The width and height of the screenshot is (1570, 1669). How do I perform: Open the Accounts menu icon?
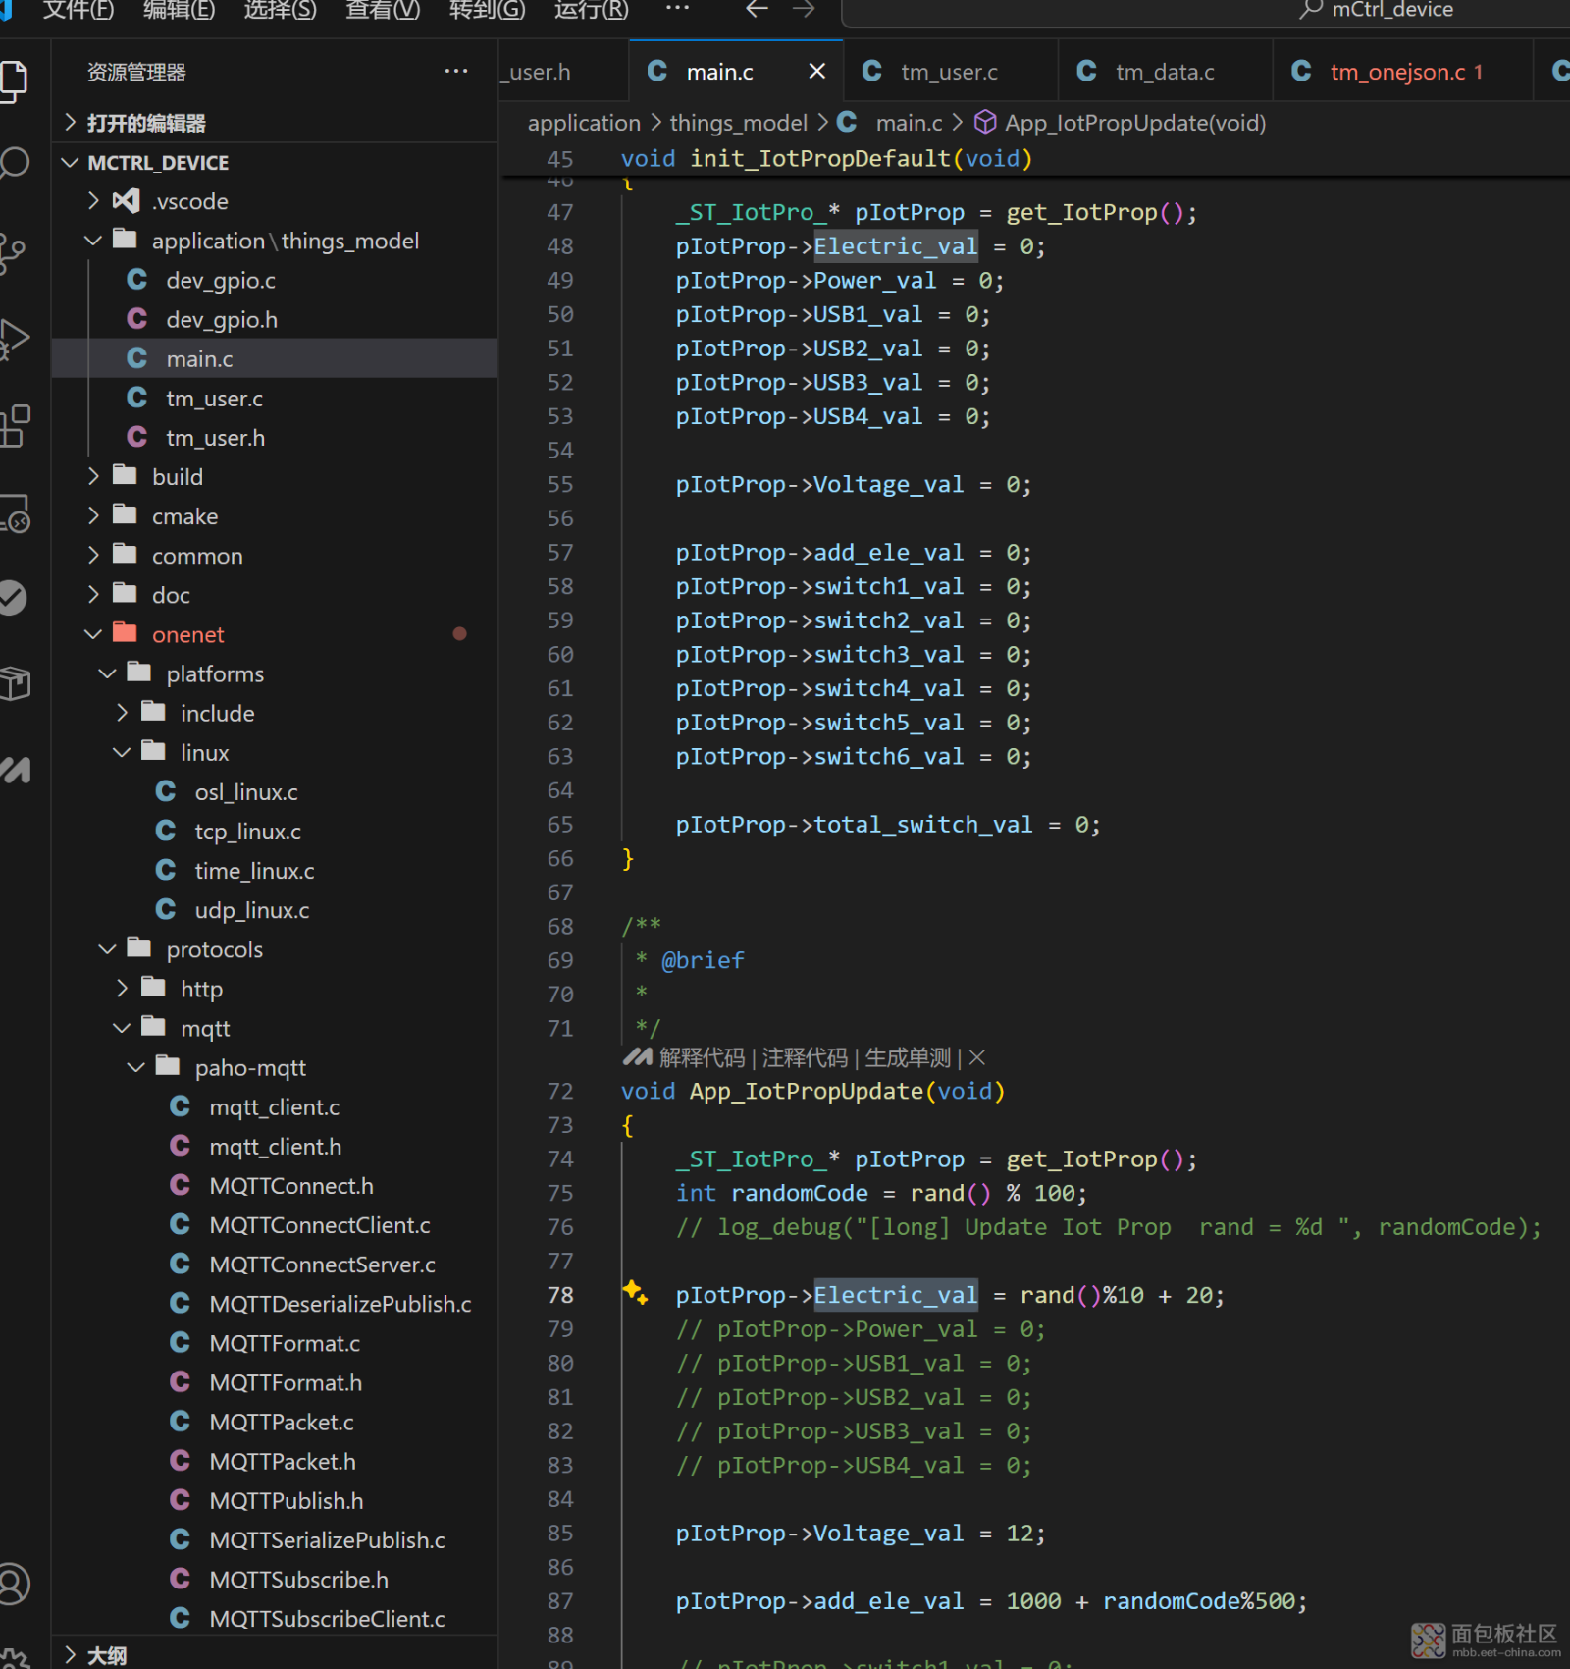click(x=14, y=1583)
